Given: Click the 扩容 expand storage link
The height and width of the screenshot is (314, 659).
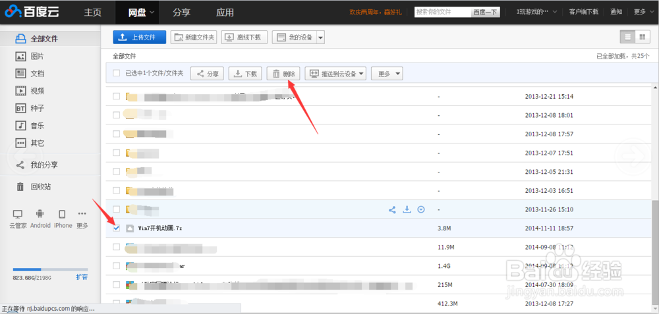Looking at the screenshot, I should (82, 277).
